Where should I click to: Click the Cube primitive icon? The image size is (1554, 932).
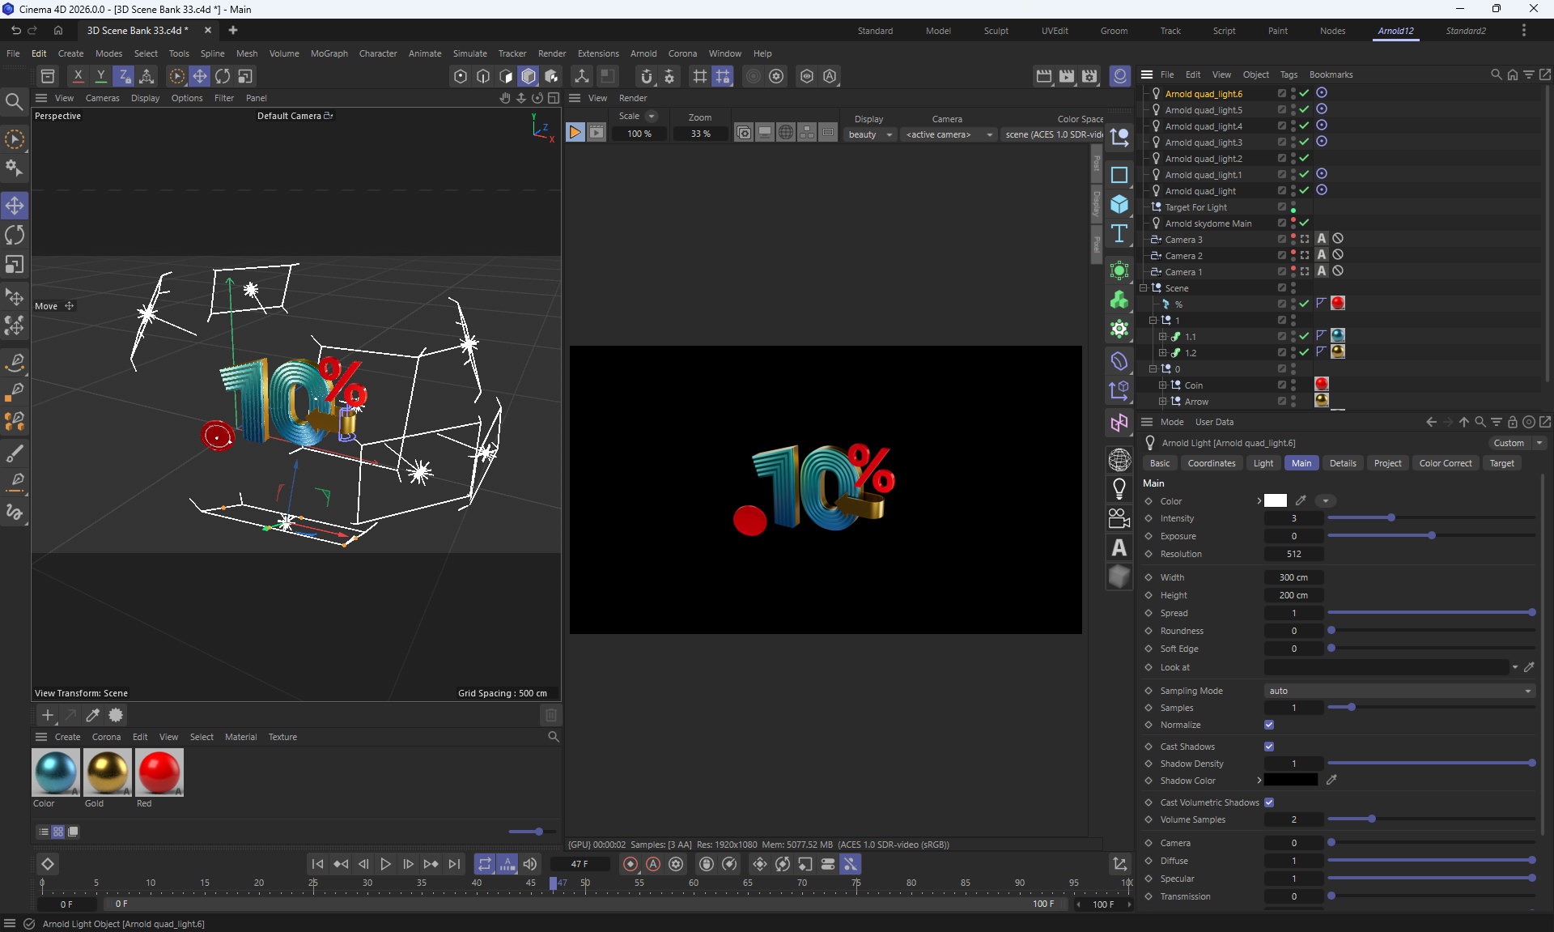coord(1119,204)
